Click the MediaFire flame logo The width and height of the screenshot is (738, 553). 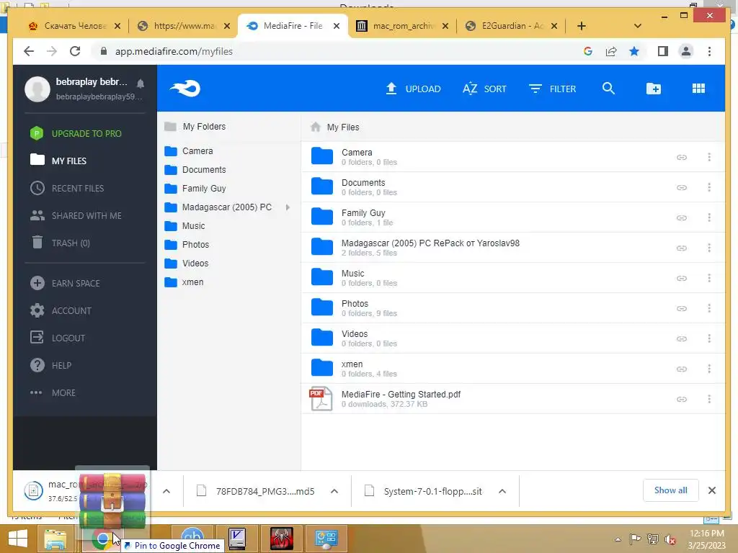(185, 89)
